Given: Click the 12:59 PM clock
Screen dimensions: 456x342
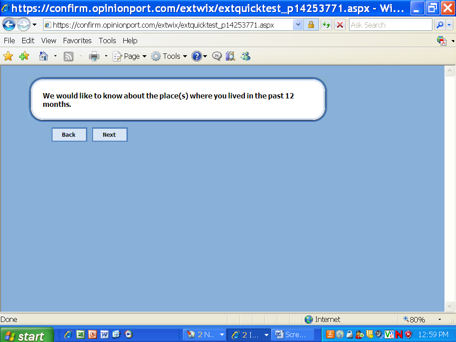Looking at the screenshot, I should tap(433, 334).
